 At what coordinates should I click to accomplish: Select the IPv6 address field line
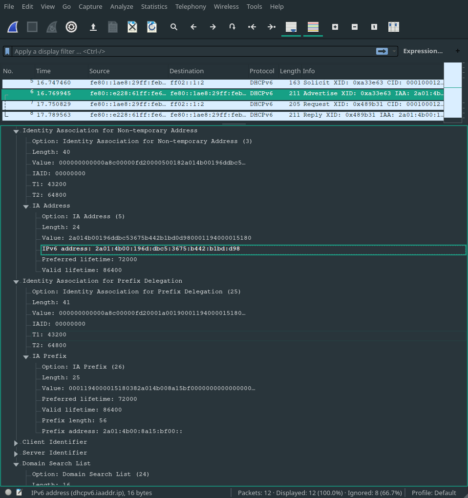tap(254, 249)
